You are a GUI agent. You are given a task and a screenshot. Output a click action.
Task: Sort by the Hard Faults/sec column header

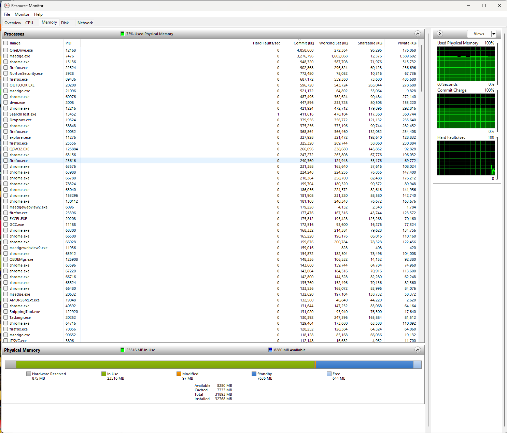[181, 43]
